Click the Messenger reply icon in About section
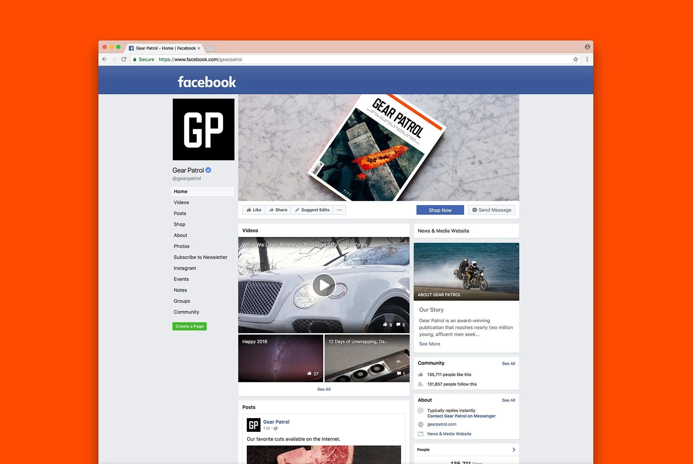 pos(420,410)
